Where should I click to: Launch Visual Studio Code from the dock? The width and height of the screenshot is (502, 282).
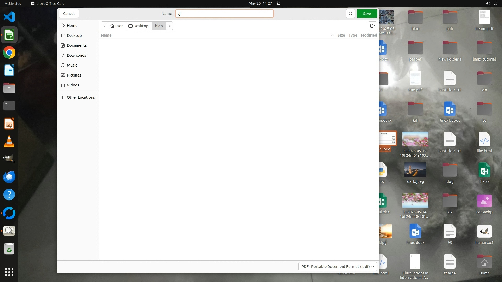[x=9, y=17]
